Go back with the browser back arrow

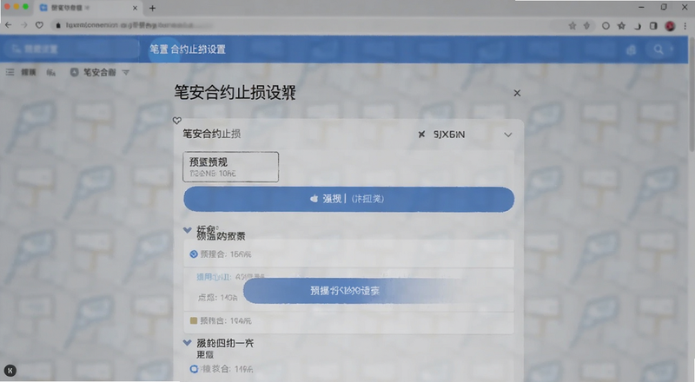pos(8,25)
